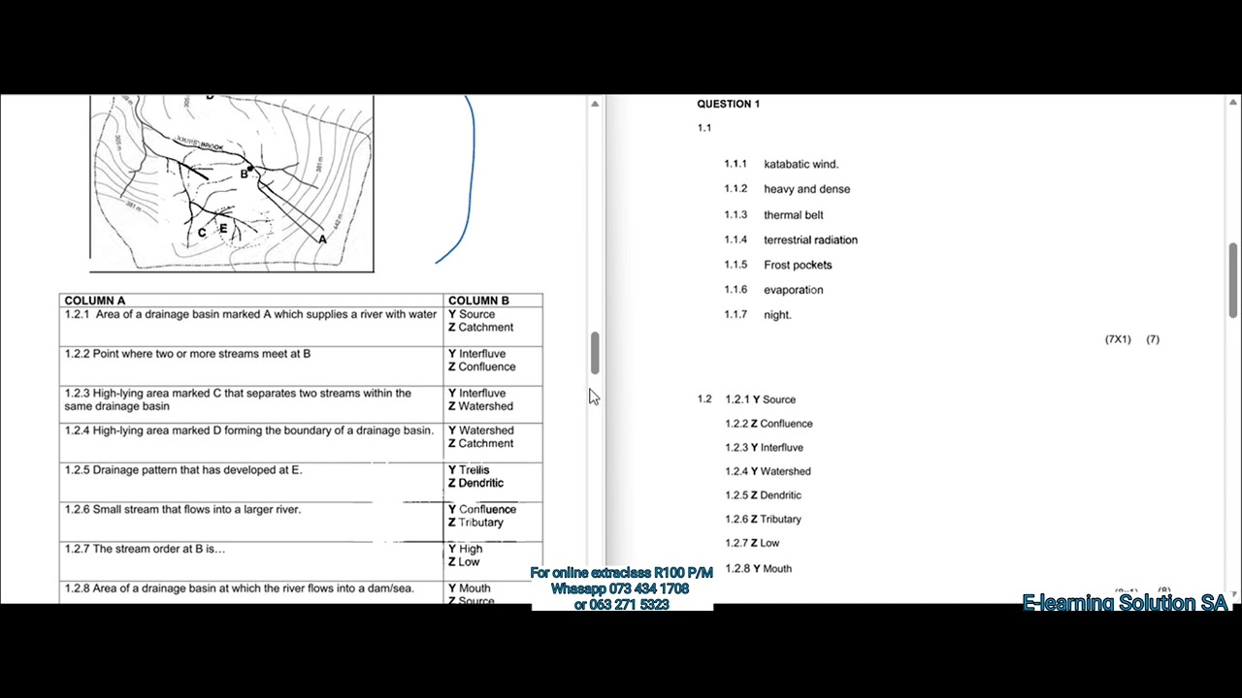Click row 1.2.1 drainage basin description
The image size is (1242, 698).
[251, 314]
